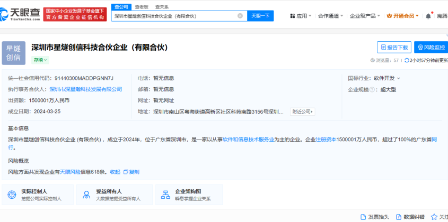Screen dimensions: 448x222
Task: Click the 天眼风险 link
Action: pyautogui.click(x=70, y=172)
